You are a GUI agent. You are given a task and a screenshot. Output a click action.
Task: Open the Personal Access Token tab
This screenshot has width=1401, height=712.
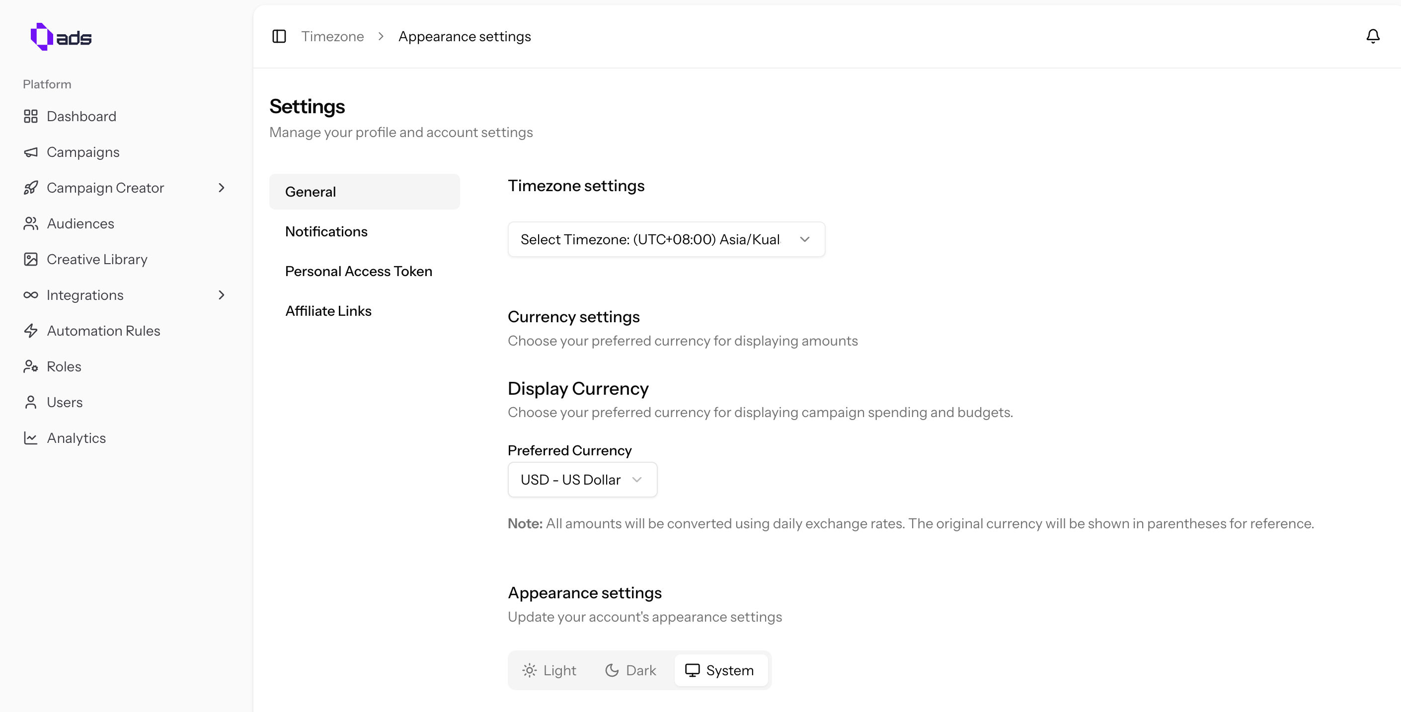pyautogui.click(x=358, y=271)
